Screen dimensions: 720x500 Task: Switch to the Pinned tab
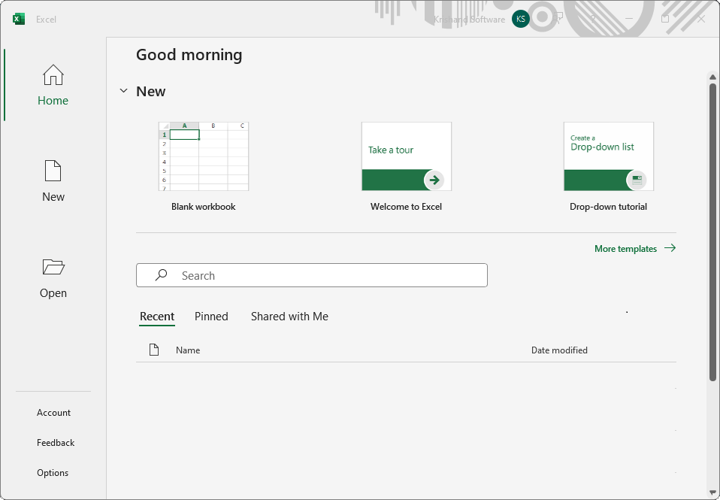pyautogui.click(x=211, y=317)
